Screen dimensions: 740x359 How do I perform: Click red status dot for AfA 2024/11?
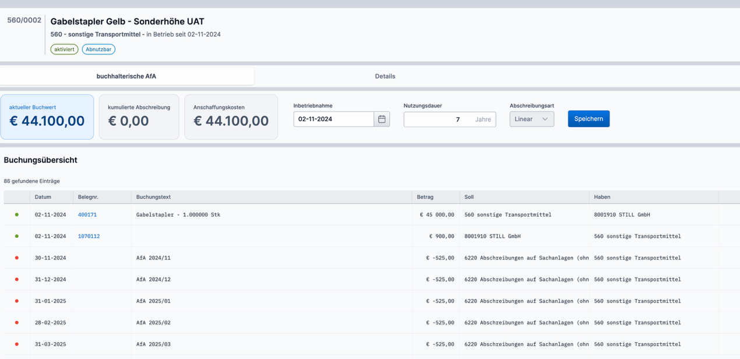(17, 258)
